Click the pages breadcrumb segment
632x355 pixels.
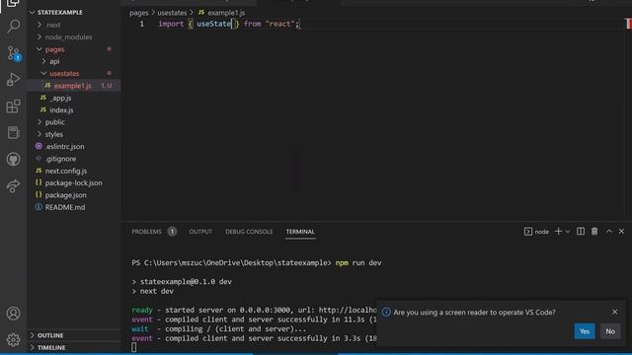(139, 13)
